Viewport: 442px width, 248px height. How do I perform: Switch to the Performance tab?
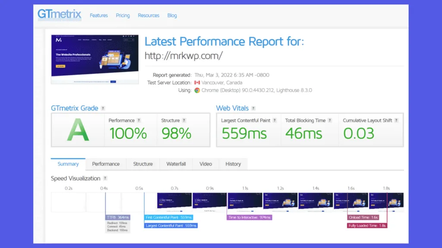[106, 164]
